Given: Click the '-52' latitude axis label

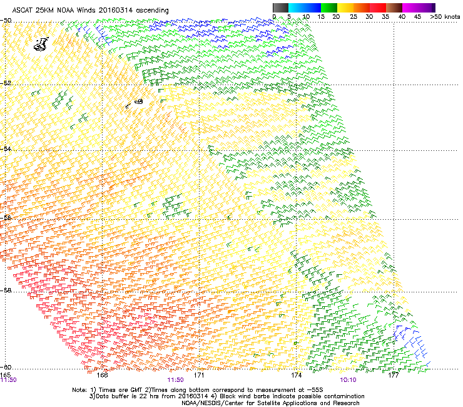Looking at the screenshot, I should point(6,83).
